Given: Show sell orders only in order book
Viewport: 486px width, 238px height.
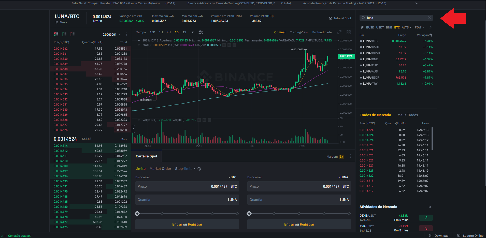Looking at the screenshot, I should (73, 34).
